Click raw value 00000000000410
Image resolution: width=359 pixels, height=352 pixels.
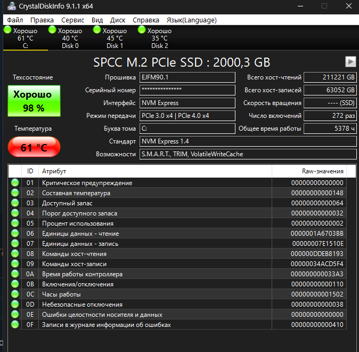tap(317, 325)
